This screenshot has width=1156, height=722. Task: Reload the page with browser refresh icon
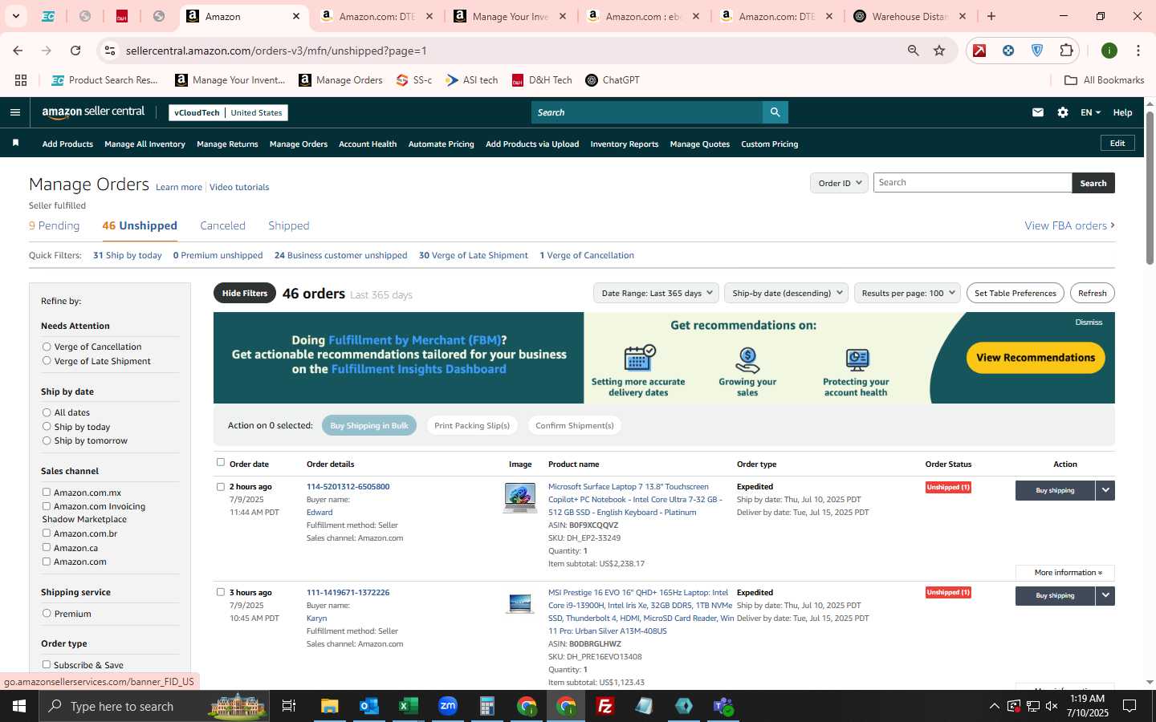75,51
